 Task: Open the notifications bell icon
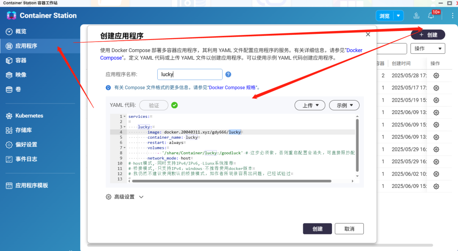431,16
